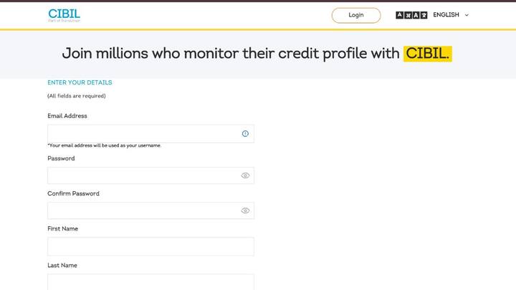The width and height of the screenshot is (516, 290).
Task: Click the Last Name text field
Action: (x=150, y=282)
